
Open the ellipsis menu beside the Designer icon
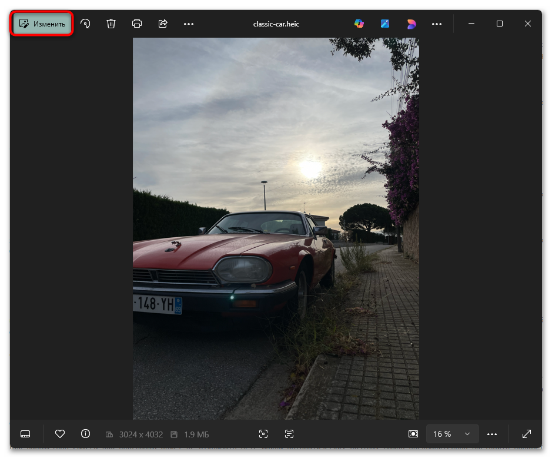437,24
